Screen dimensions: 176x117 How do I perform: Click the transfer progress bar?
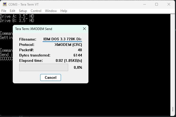(44, 67)
